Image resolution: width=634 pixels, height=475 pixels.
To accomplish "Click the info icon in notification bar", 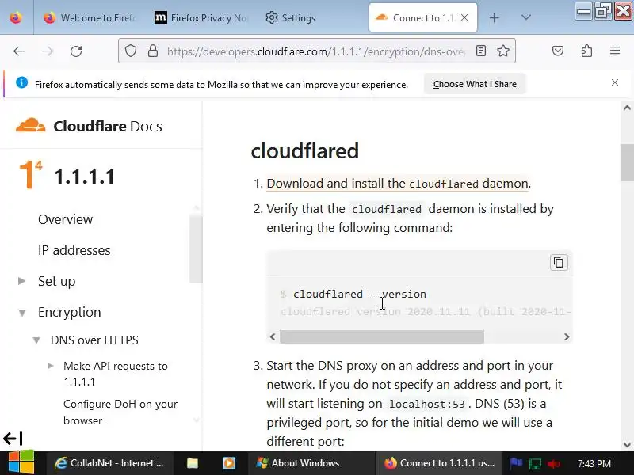I will pos(21,83).
